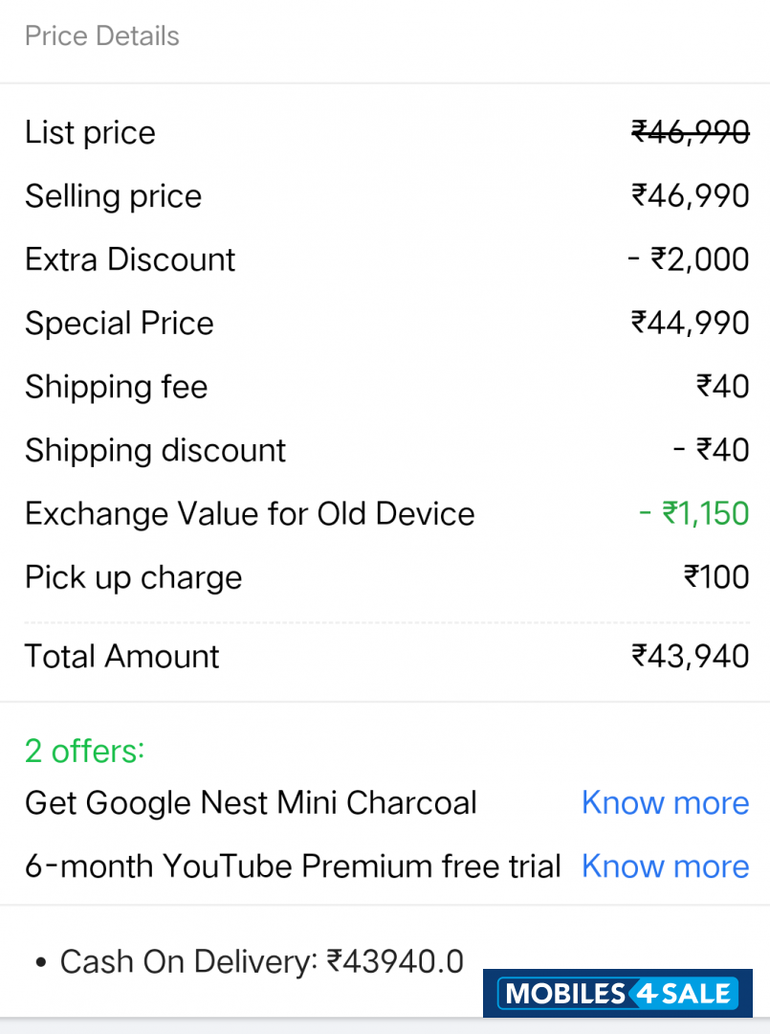Click the Total Amount label

[121, 656]
